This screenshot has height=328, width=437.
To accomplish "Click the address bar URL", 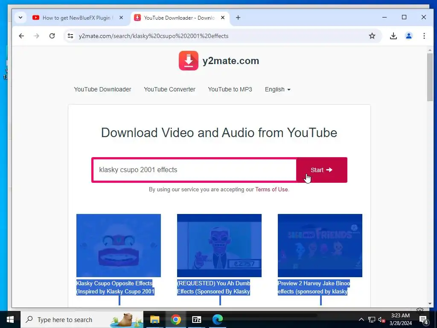I will point(154,36).
